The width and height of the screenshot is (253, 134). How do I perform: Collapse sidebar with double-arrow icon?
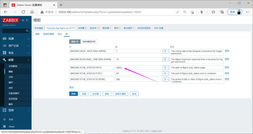(23, 20)
